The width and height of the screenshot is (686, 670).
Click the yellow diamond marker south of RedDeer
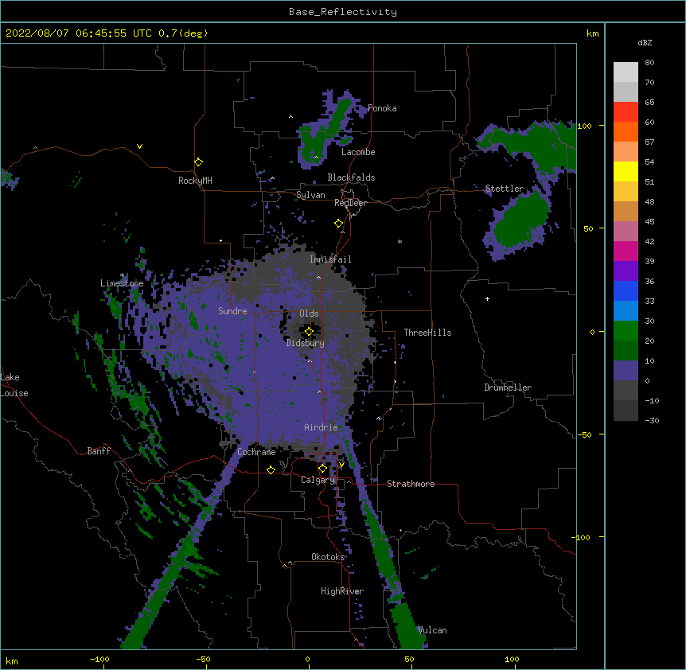[x=339, y=224]
